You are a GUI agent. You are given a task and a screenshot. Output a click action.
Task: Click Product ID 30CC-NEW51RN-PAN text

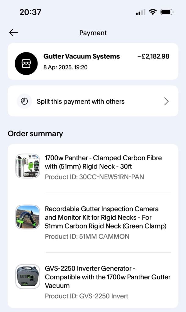point(94,177)
